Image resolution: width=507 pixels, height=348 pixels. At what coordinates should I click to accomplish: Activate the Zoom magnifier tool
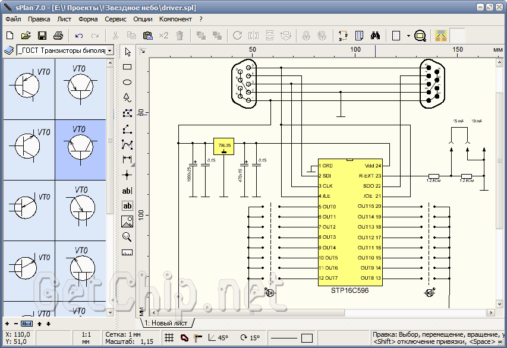point(127,237)
